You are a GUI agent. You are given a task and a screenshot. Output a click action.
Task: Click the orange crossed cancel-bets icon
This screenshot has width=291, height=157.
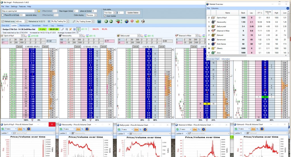coord(70,29)
